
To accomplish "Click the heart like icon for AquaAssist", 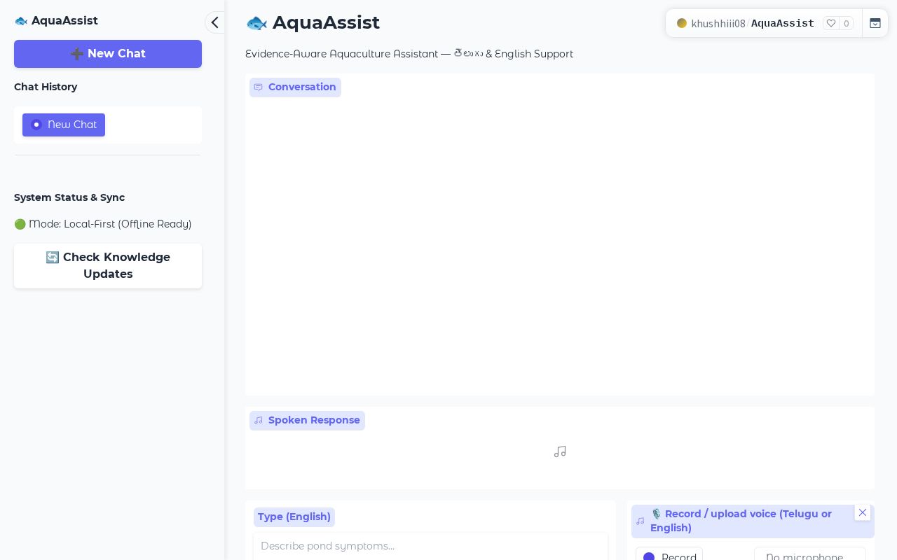I will (x=831, y=23).
